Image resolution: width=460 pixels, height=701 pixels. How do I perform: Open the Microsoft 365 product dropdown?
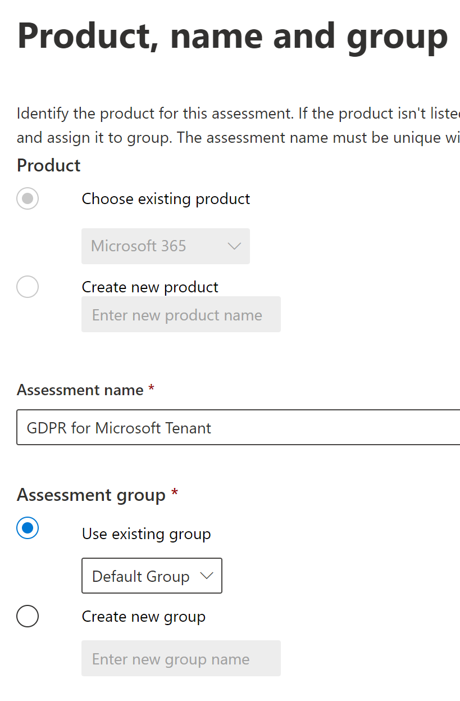coord(166,246)
